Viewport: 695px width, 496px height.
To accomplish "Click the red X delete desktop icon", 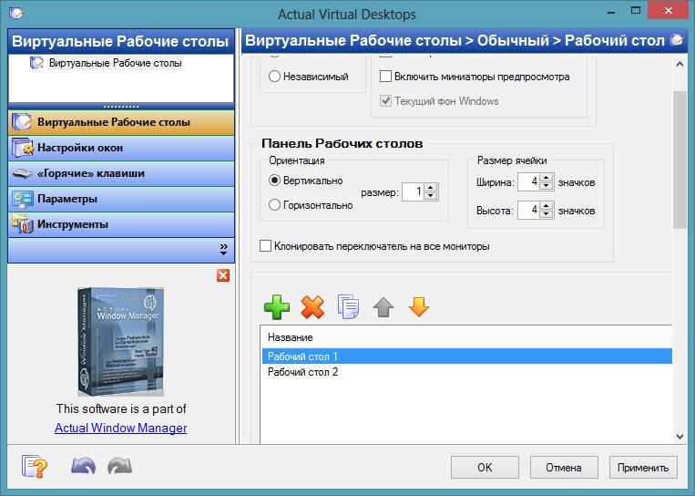I will [x=312, y=307].
